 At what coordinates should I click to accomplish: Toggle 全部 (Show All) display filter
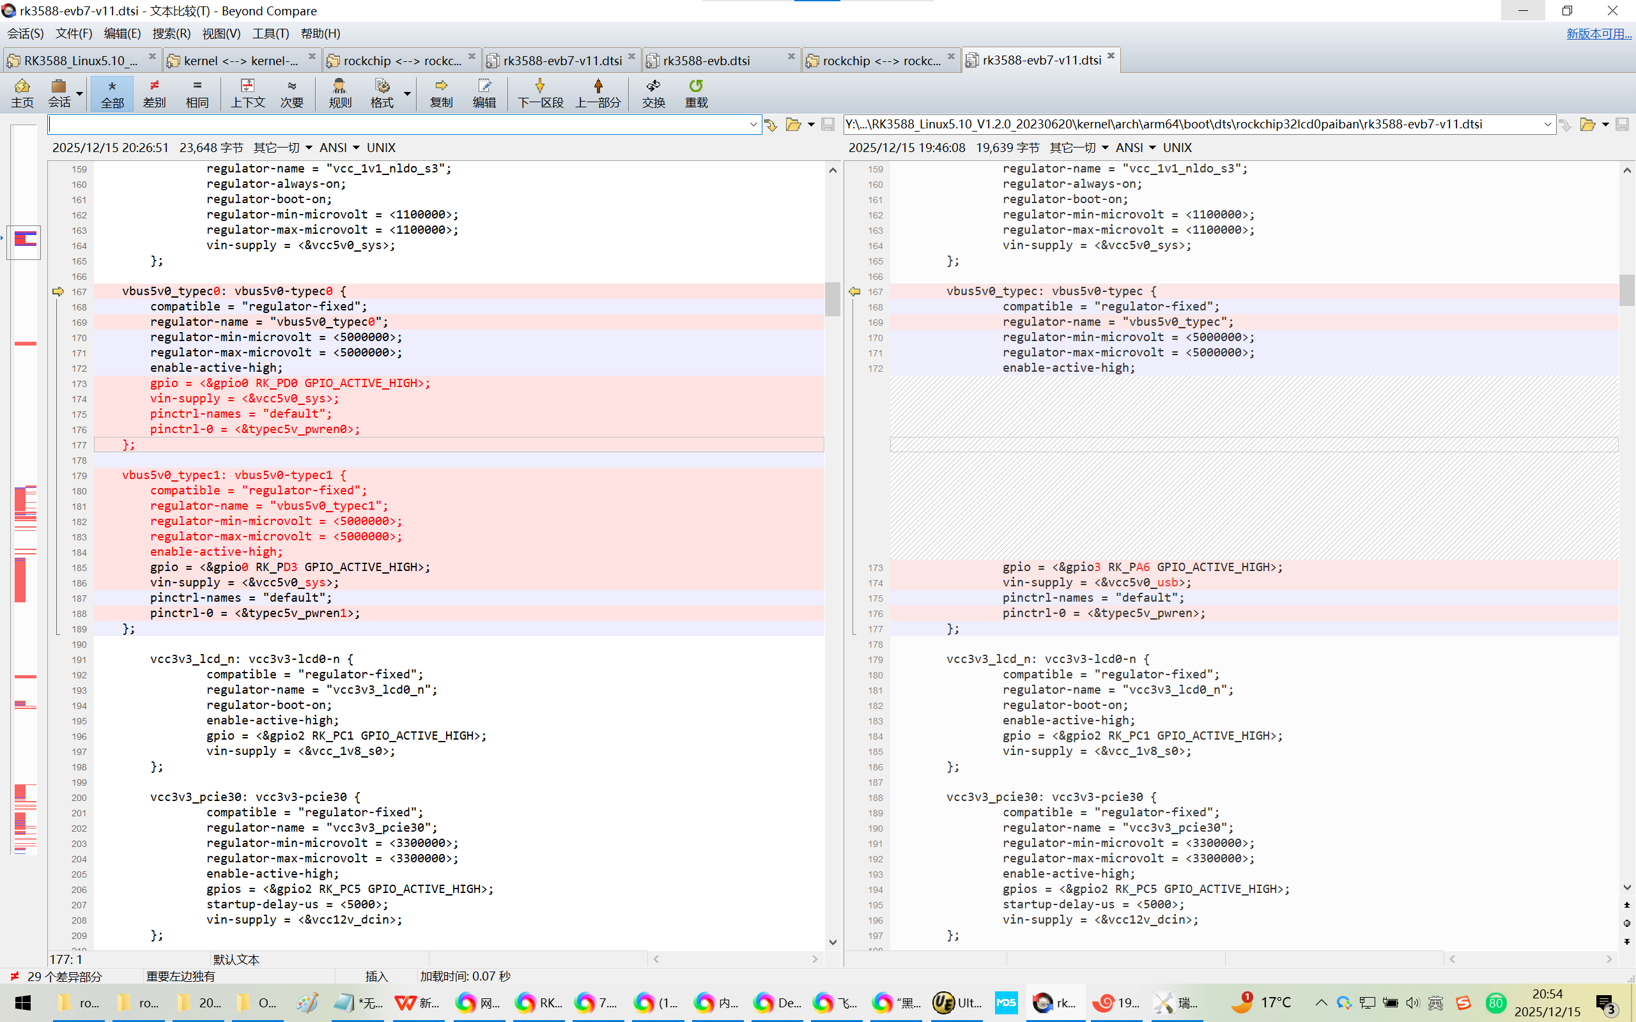(112, 93)
